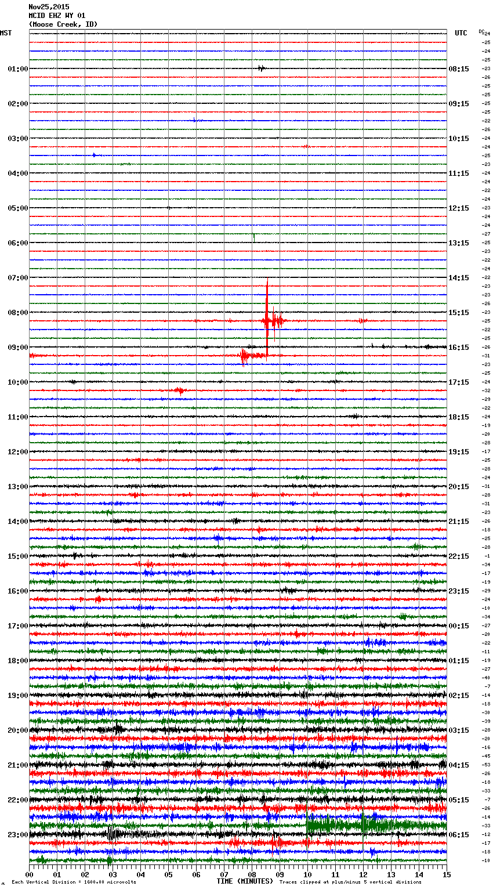Select the 15:00 MST time label
The image size is (493, 890).
(18, 556)
